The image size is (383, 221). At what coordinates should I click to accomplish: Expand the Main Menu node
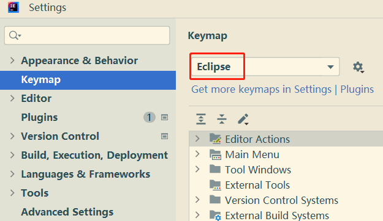pyautogui.click(x=197, y=154)
